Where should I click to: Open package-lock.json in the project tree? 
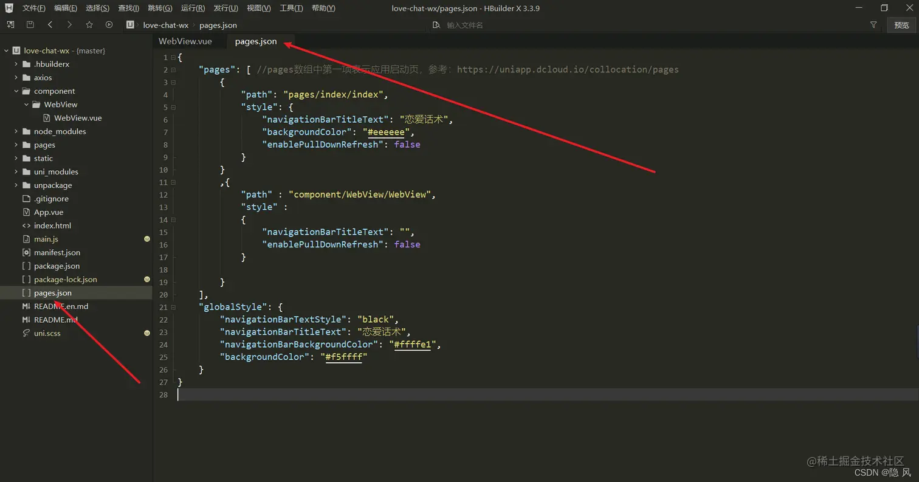(66, 280)
